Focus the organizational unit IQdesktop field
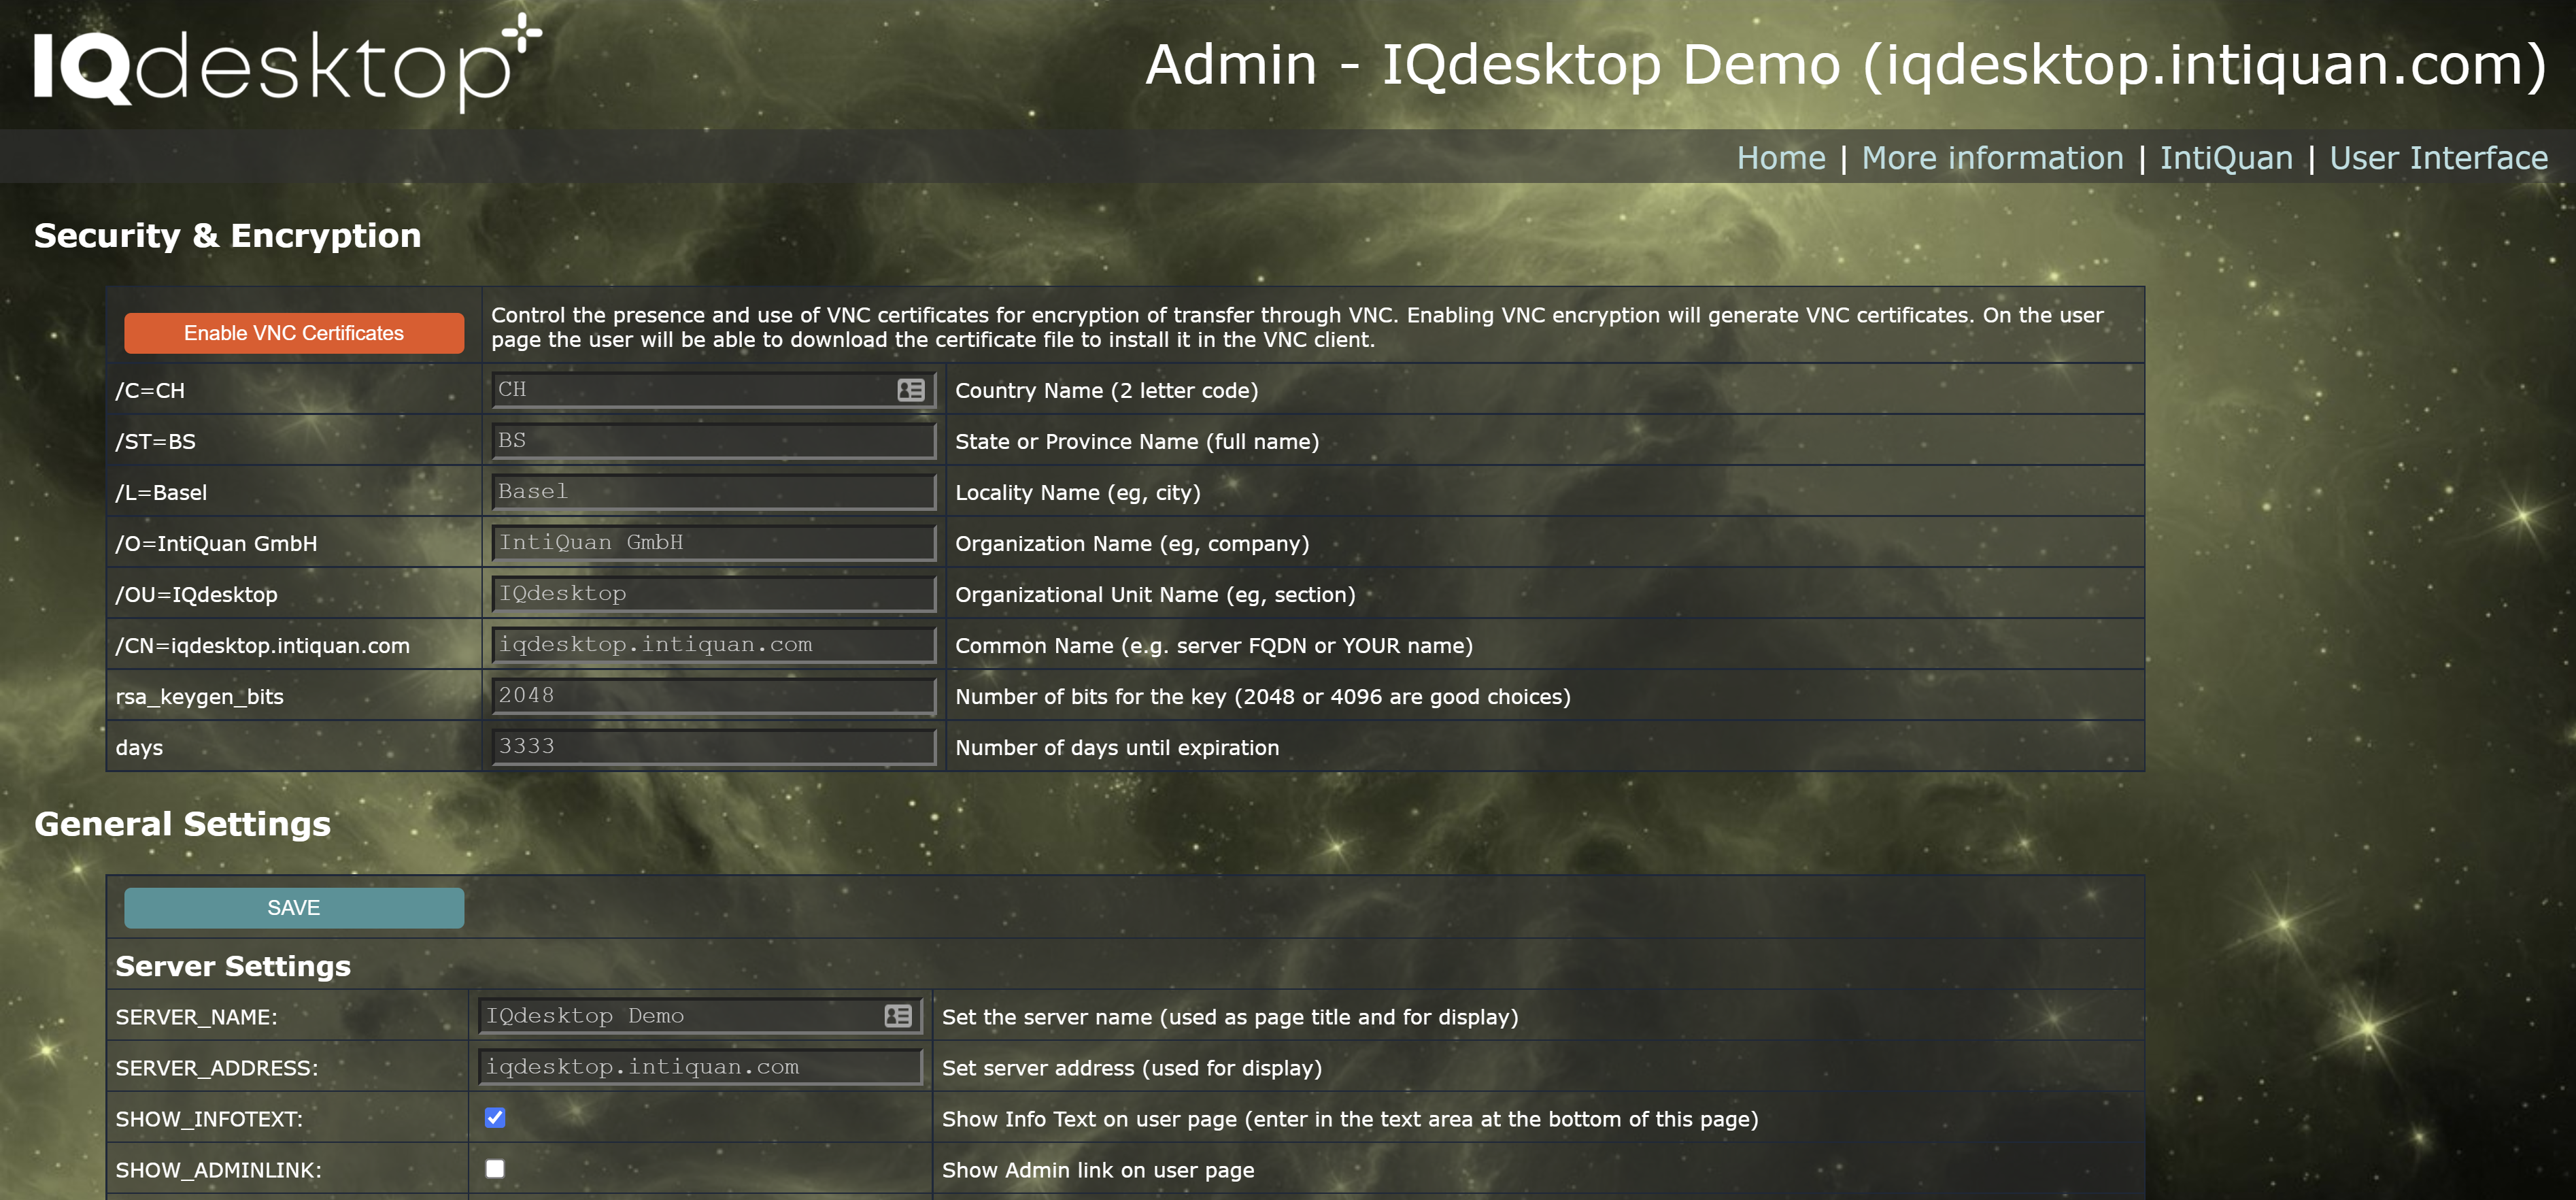 (x=713, y=594)
